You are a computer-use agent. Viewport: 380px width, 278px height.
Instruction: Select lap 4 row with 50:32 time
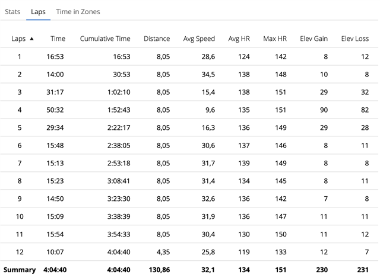click(189, 110)
